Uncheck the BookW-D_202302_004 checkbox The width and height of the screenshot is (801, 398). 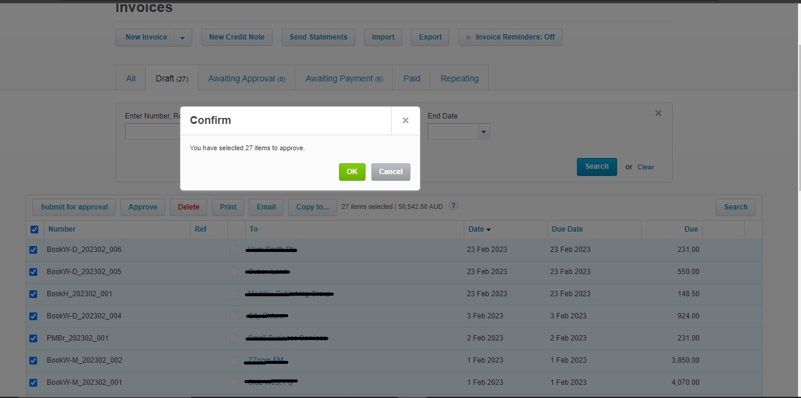tap(34, 317)
